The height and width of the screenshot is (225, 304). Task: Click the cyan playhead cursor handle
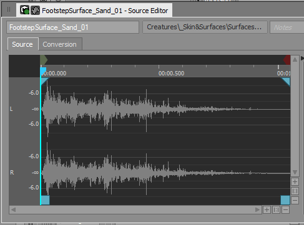[43, 71]
